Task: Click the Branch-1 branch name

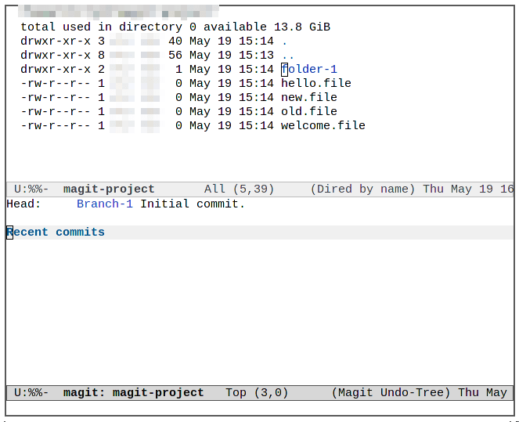Action: tap(105, 204)
